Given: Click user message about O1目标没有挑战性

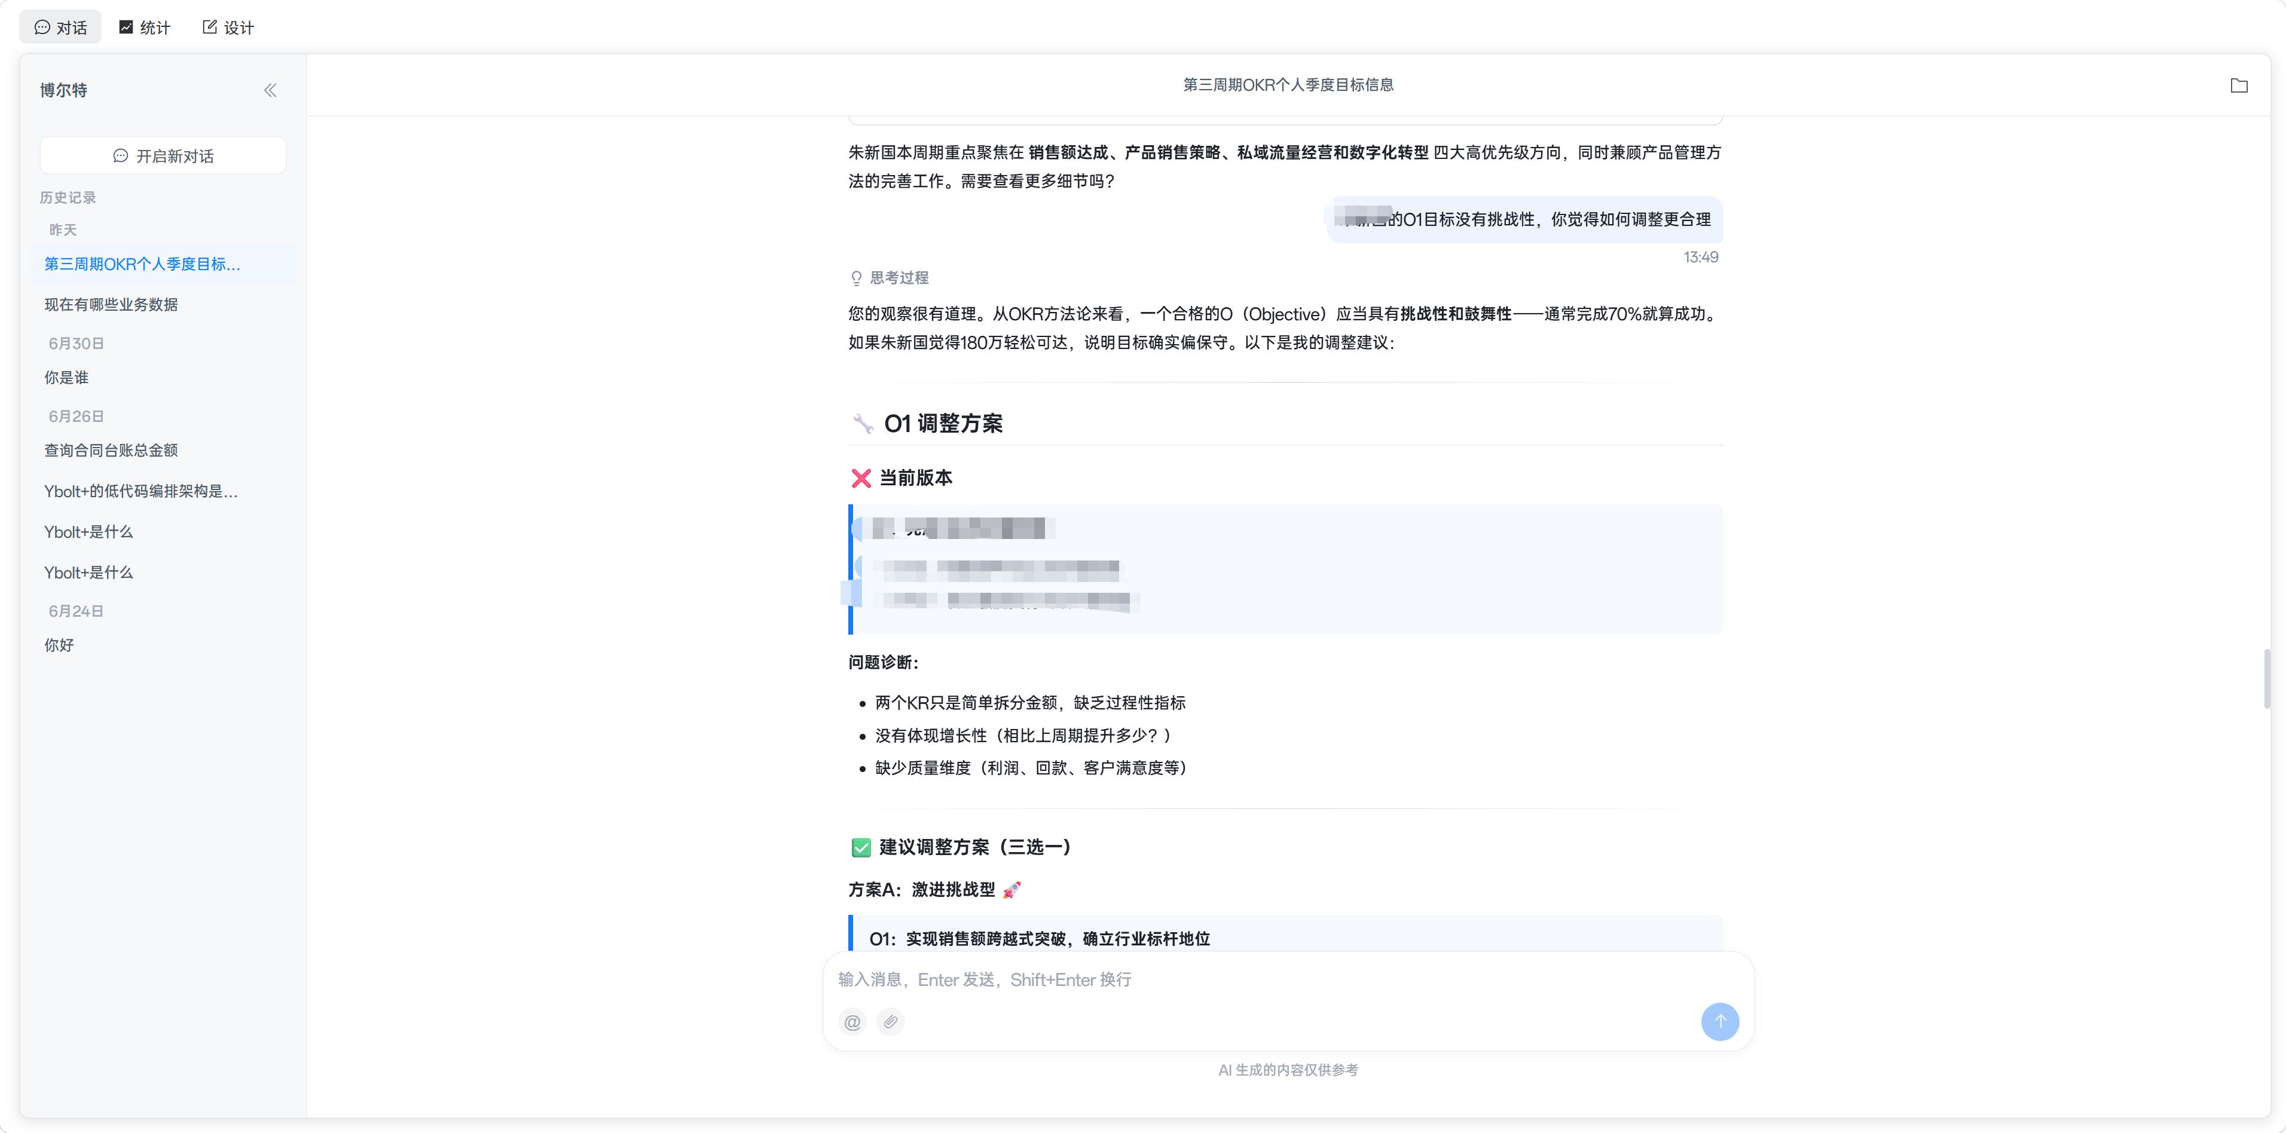Looking at the screenshot, I should (x=1524, y=219).
